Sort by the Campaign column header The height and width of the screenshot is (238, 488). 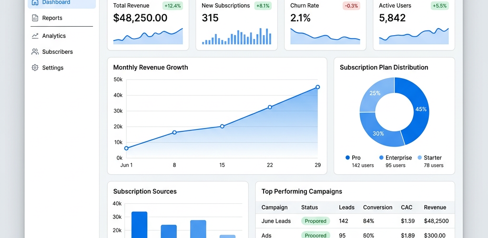(x=274, y=207)
